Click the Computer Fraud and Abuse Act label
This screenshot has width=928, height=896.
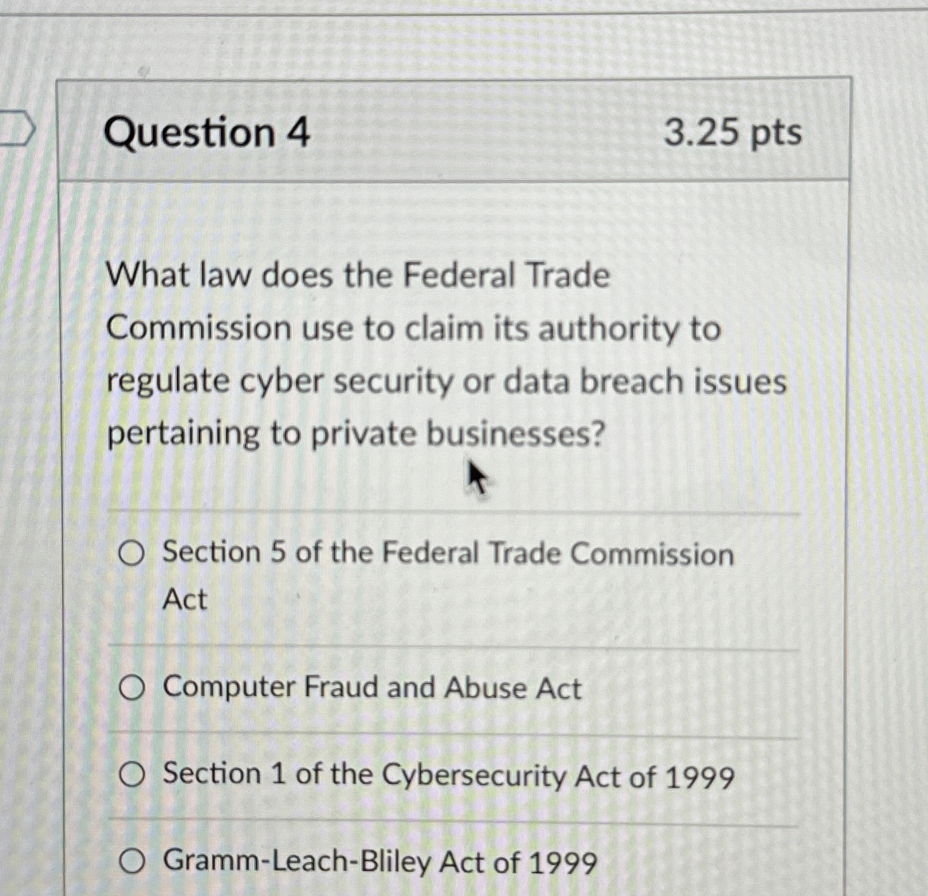tap(372, 687)
